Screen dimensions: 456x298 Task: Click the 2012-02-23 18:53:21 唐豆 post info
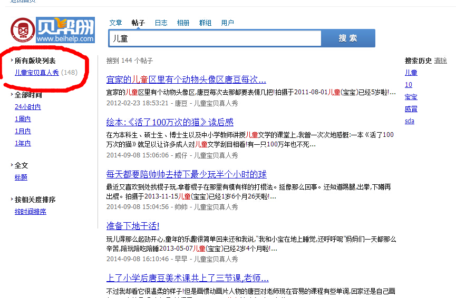(x=172, y=103)
